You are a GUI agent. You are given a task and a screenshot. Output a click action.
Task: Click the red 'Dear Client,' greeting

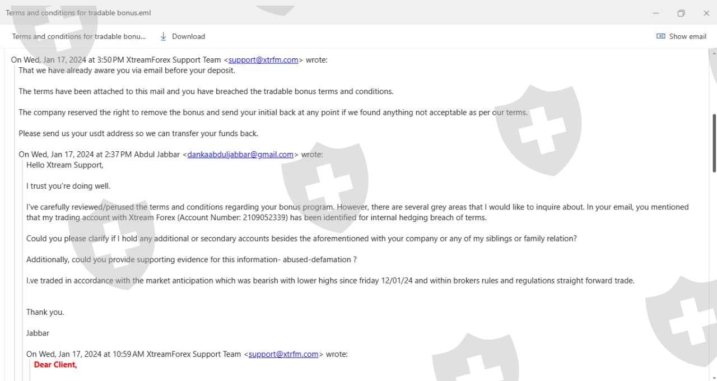pos(55,365)
